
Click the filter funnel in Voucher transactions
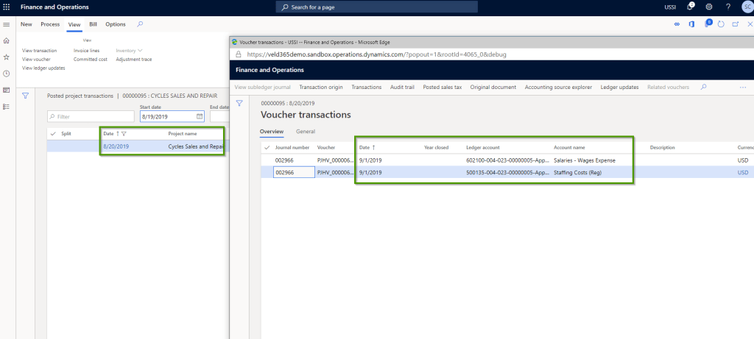239,104
